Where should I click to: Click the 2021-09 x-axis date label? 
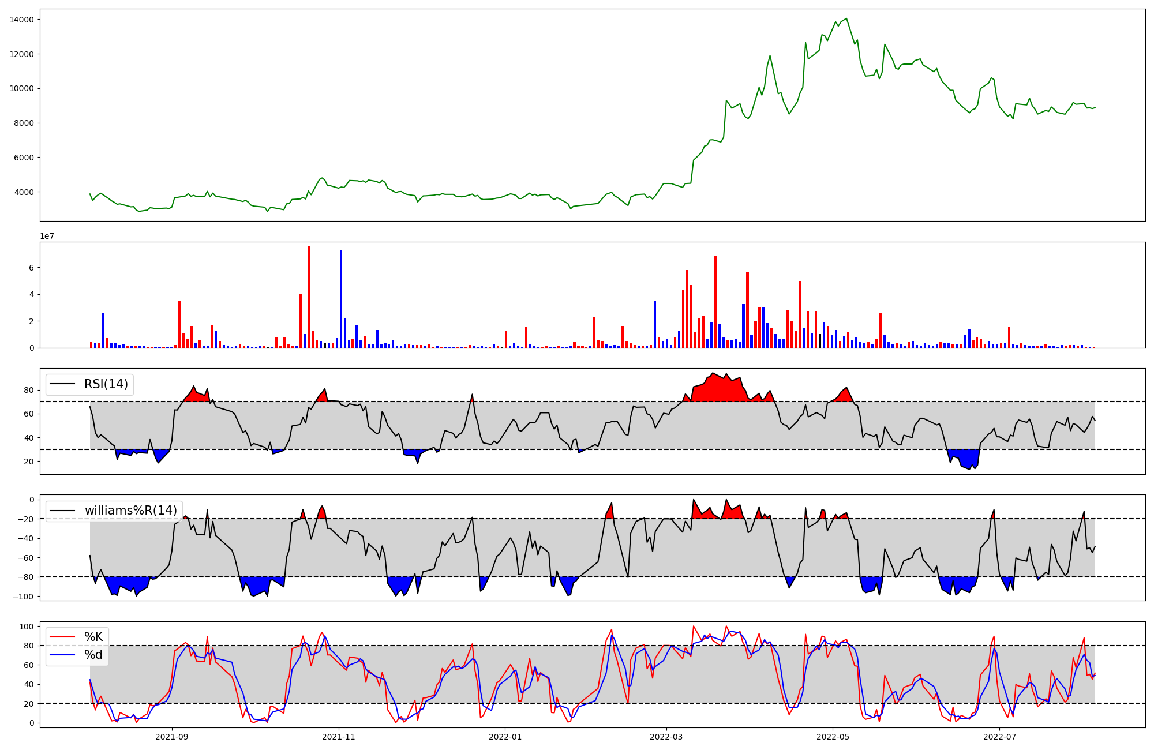point(172,737)
